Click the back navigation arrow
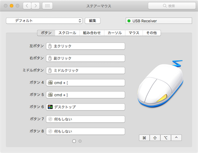198x153 pixels. click(x=27, y=6)
